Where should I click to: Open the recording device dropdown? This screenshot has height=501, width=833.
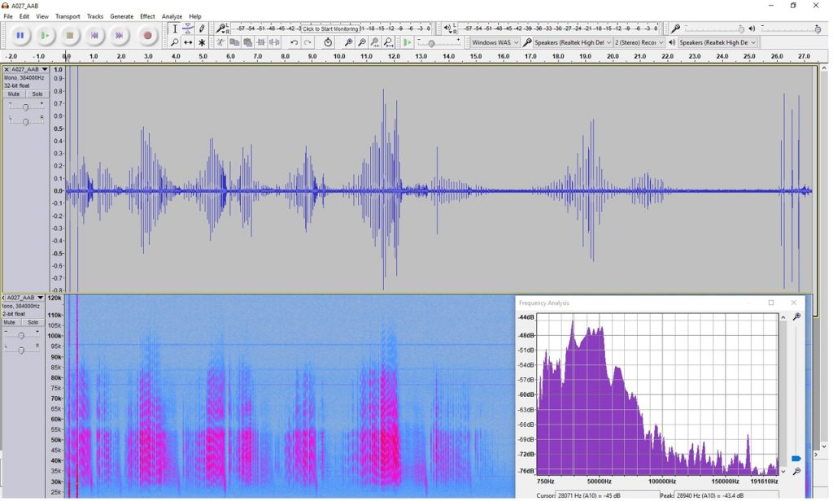pos(573,42)
